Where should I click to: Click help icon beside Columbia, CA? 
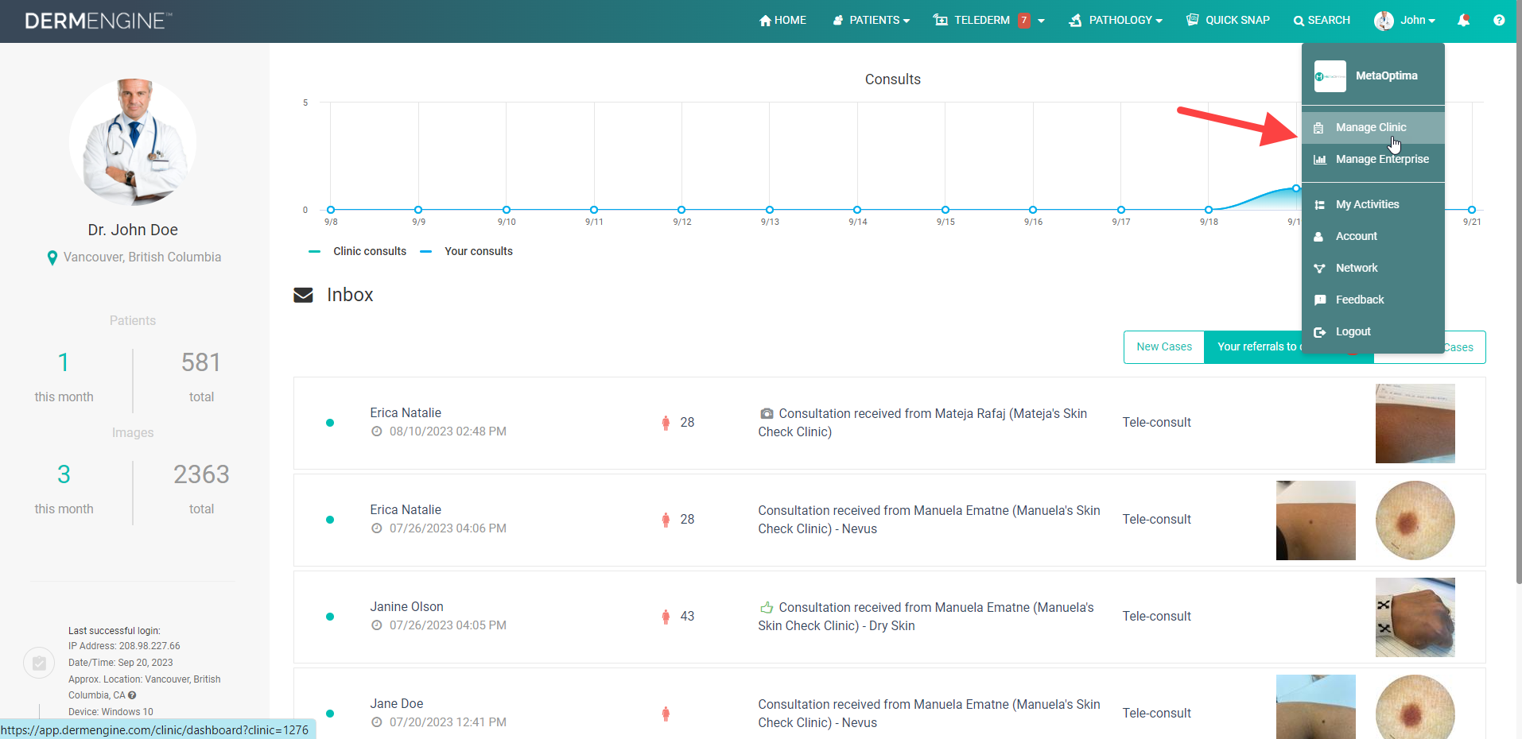point(132,695)
